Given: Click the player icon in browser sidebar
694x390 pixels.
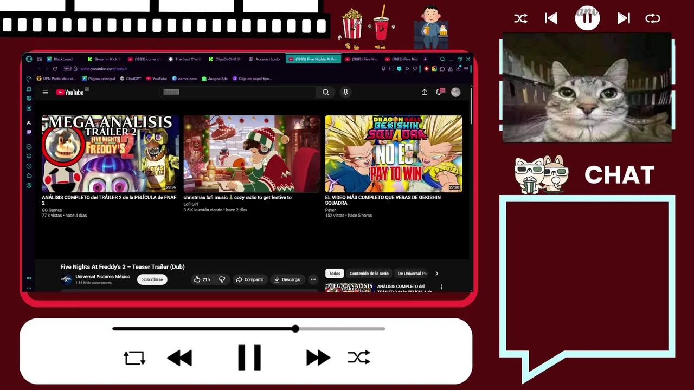Looking at the screenshot, I should pyautogui.click(x=29, y=146).
